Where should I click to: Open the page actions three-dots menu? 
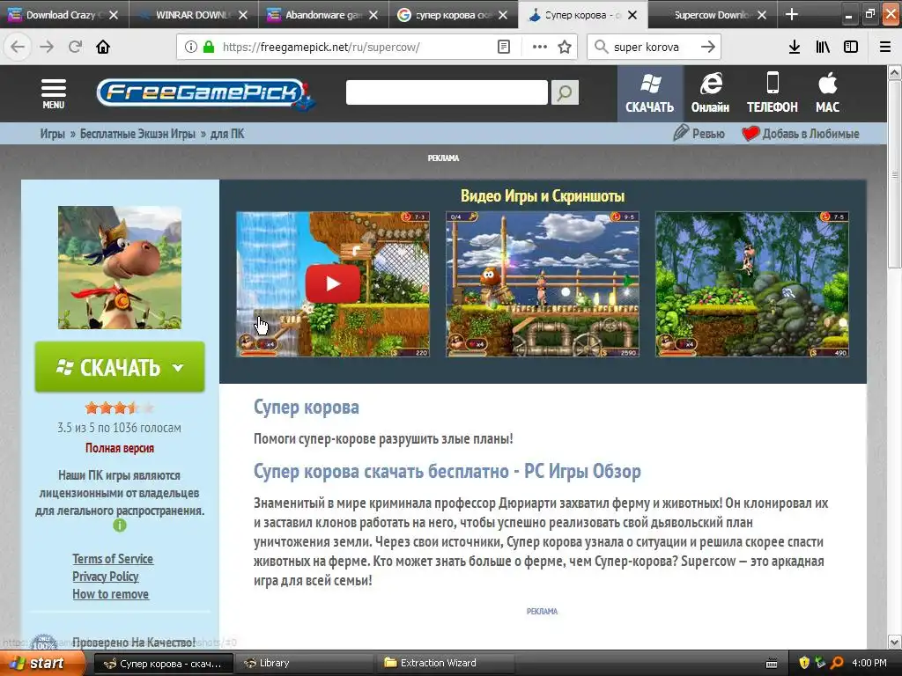point(540,47)
